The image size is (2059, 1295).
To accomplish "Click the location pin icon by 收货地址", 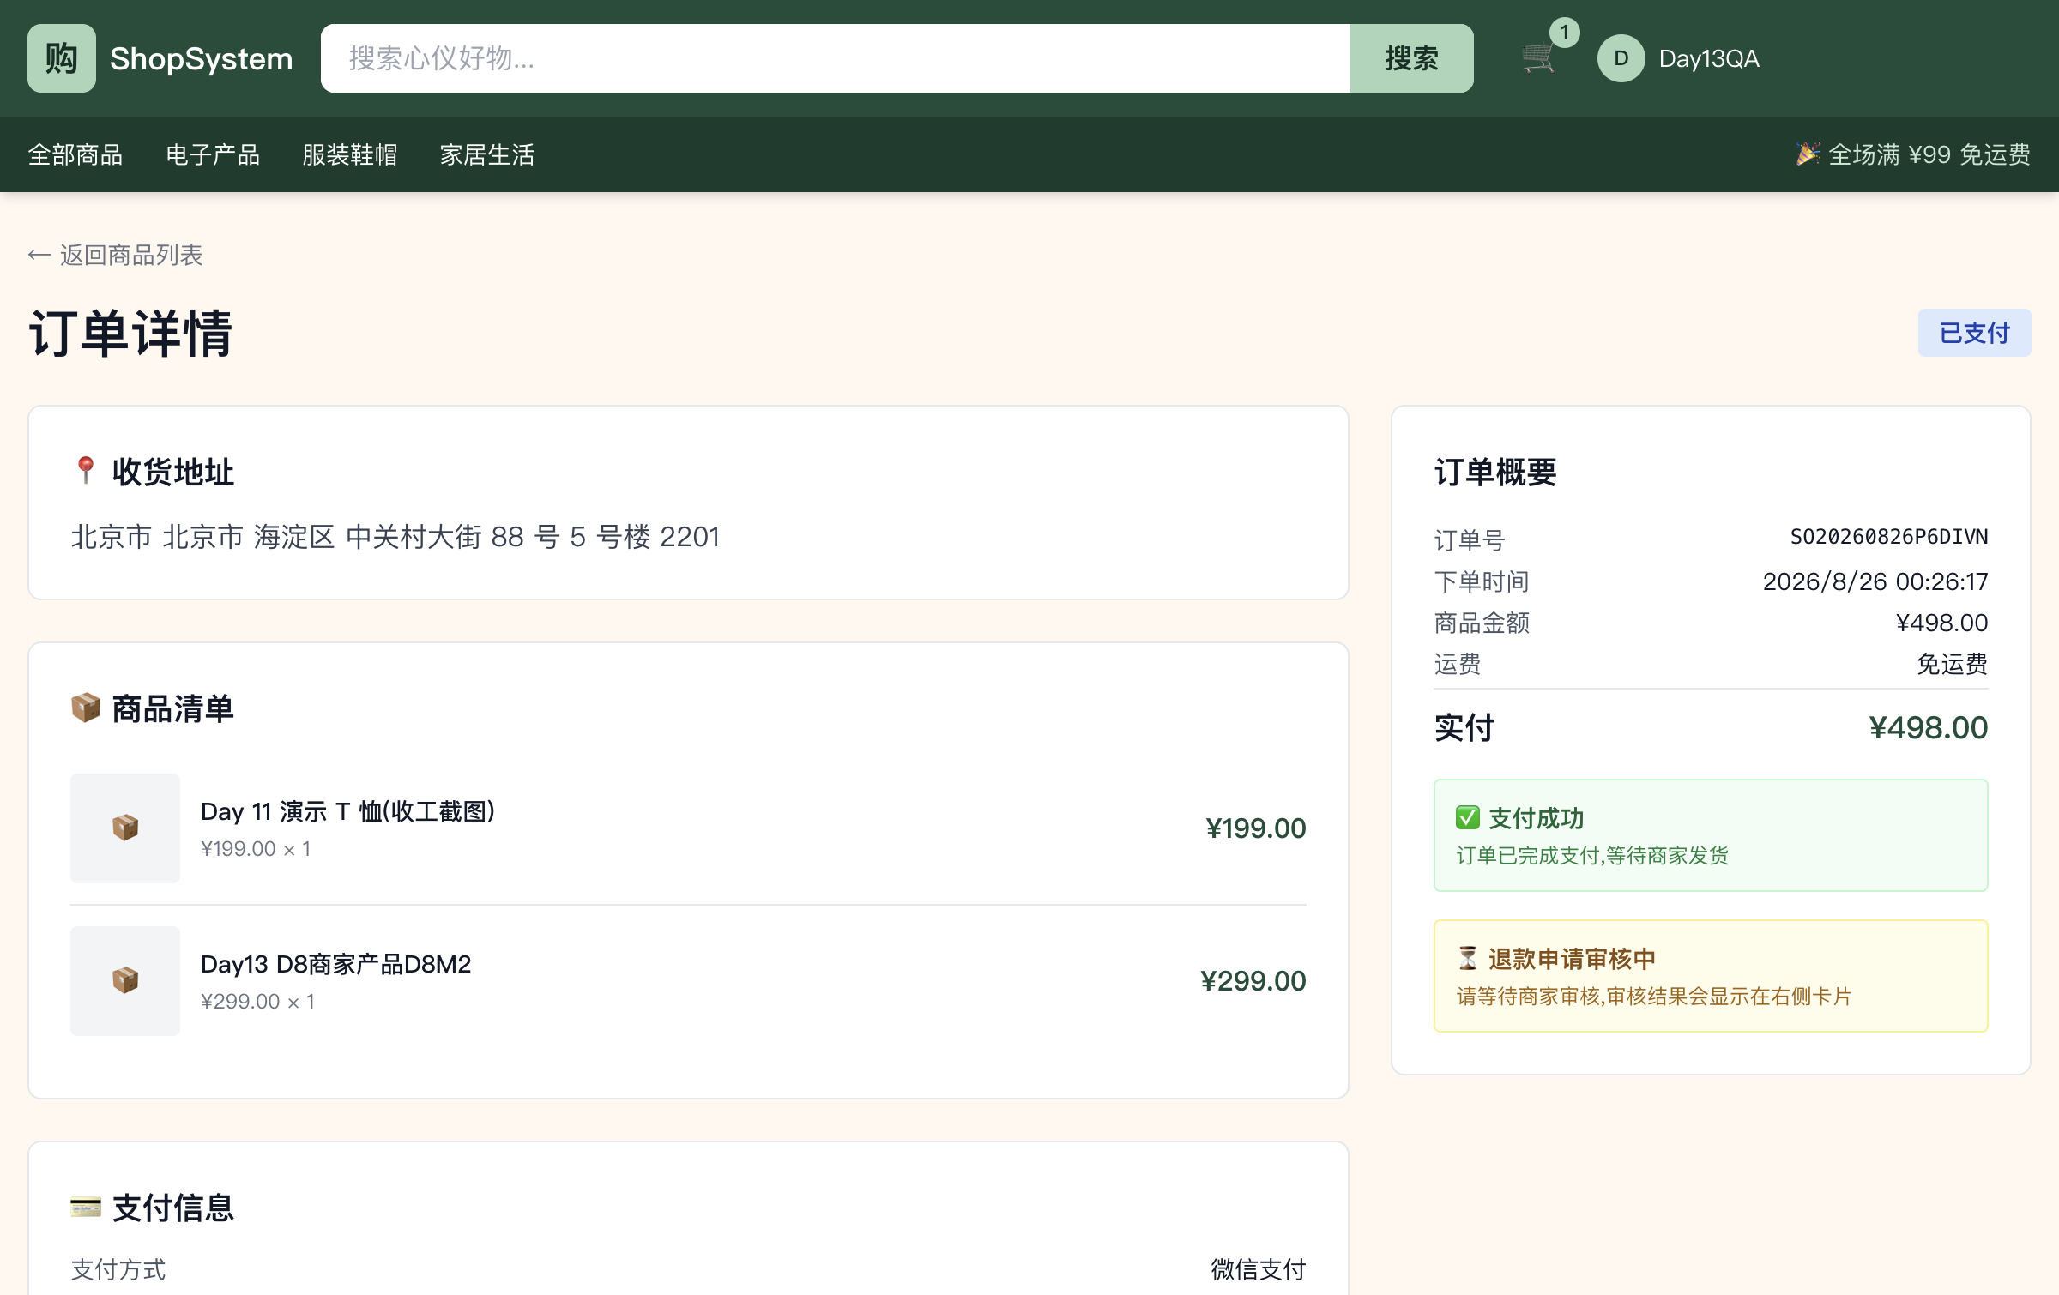I will tap(85, 471).
